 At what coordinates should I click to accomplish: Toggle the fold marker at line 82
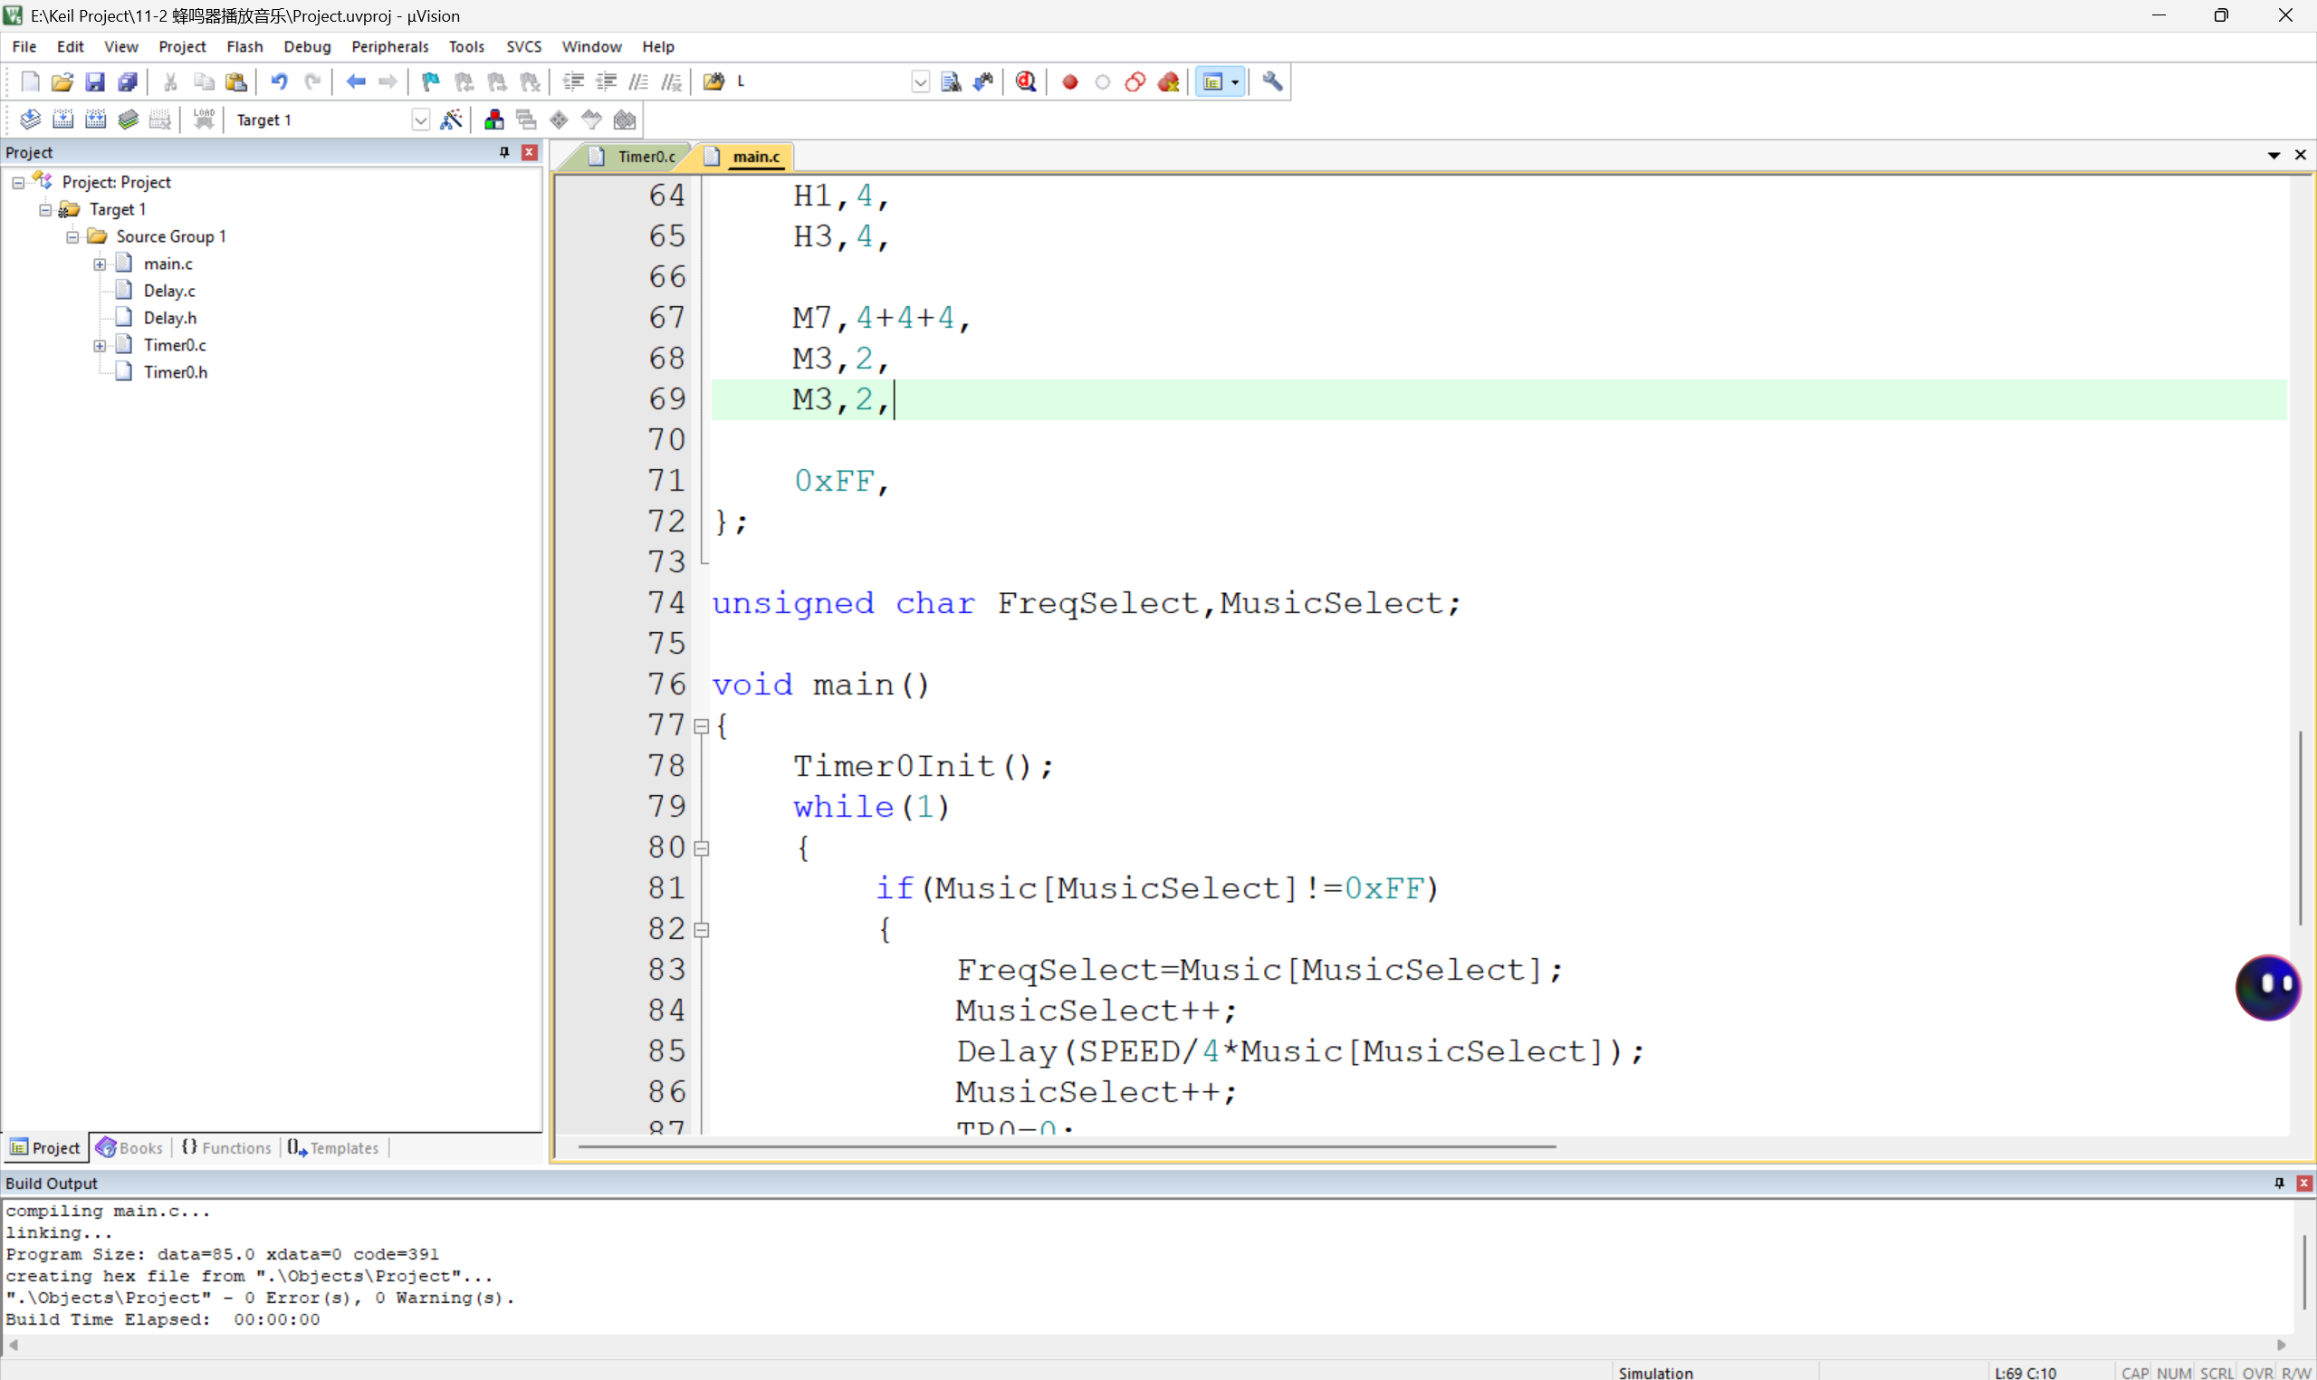(x=702, y=929)
